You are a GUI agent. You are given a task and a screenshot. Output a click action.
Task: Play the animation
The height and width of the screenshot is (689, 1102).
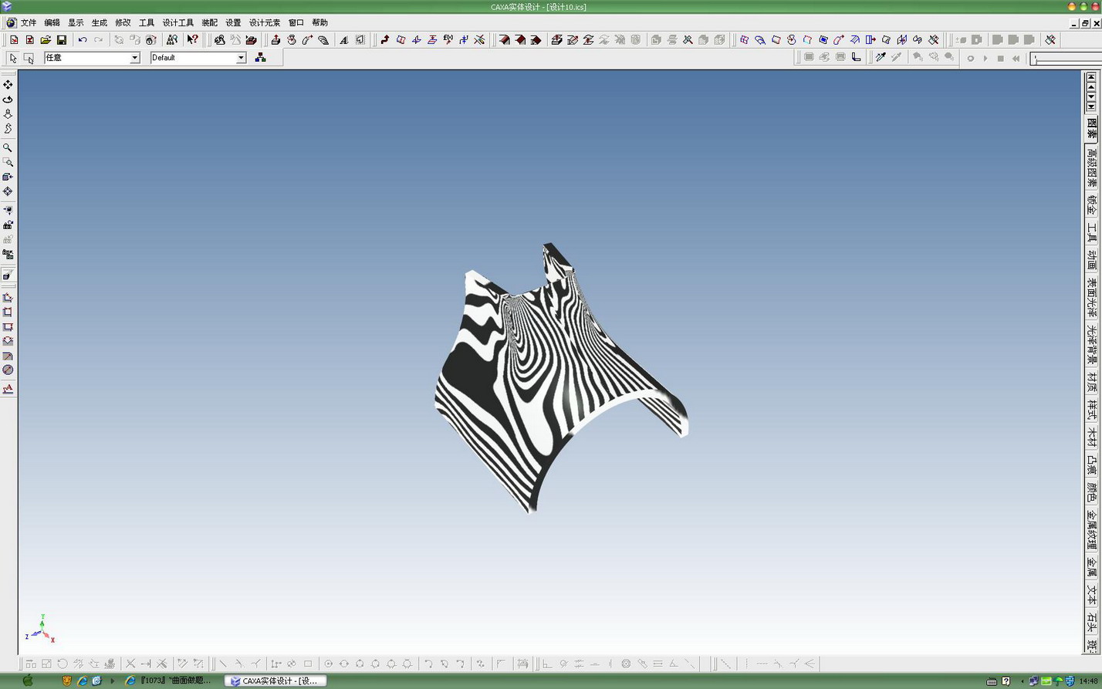985,58
